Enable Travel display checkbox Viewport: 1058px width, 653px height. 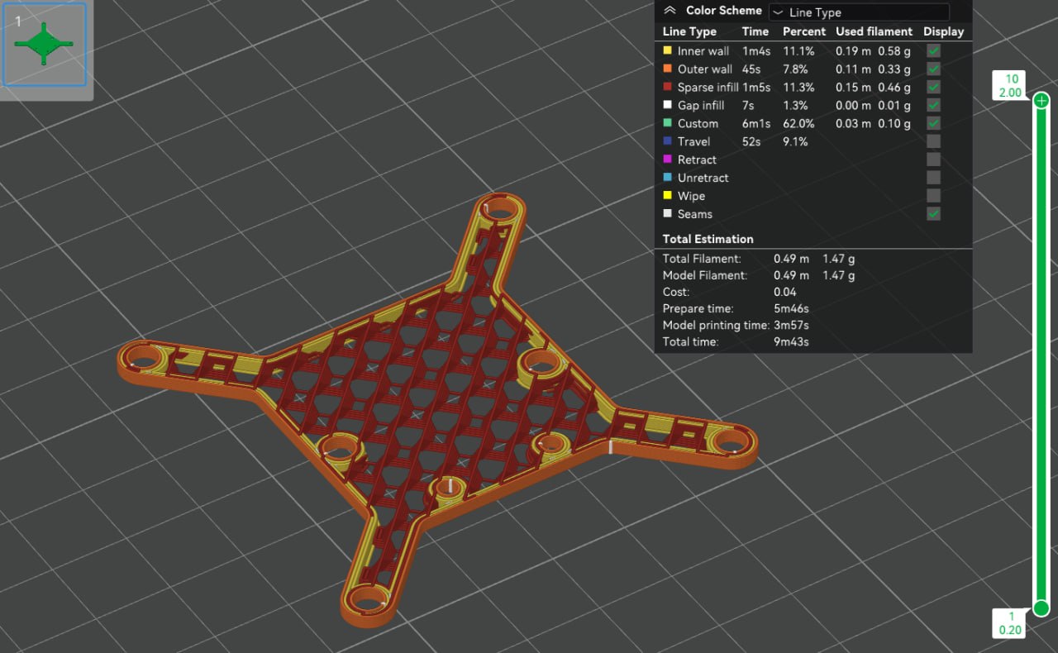[x=933, y=141]
